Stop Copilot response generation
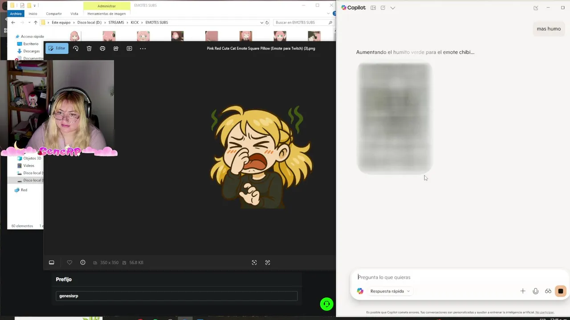Image resolution: width=570 pixels, height=320 pixels. (561, 291)
